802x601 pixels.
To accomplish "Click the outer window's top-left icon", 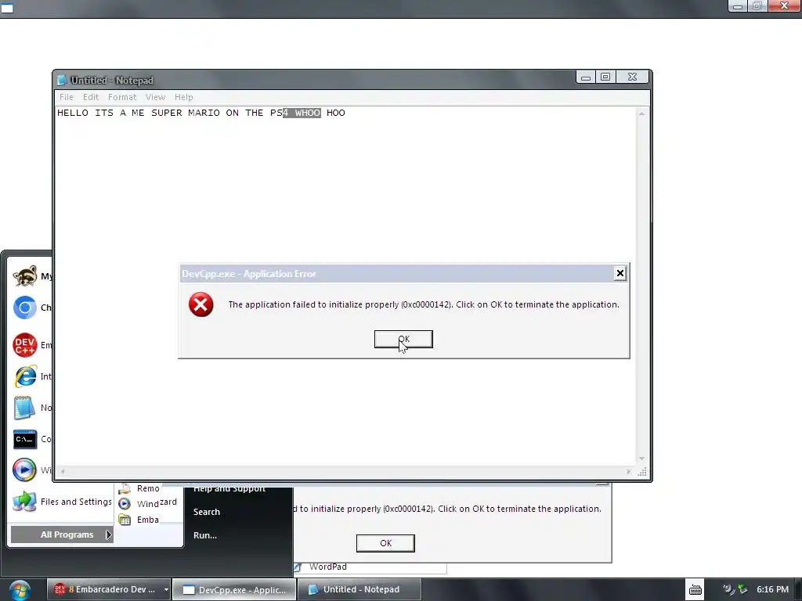I will pyautogui.click(x=7, y=8).
